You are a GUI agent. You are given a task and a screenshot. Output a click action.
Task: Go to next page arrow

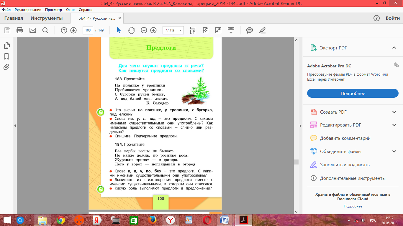pos(73,30)
